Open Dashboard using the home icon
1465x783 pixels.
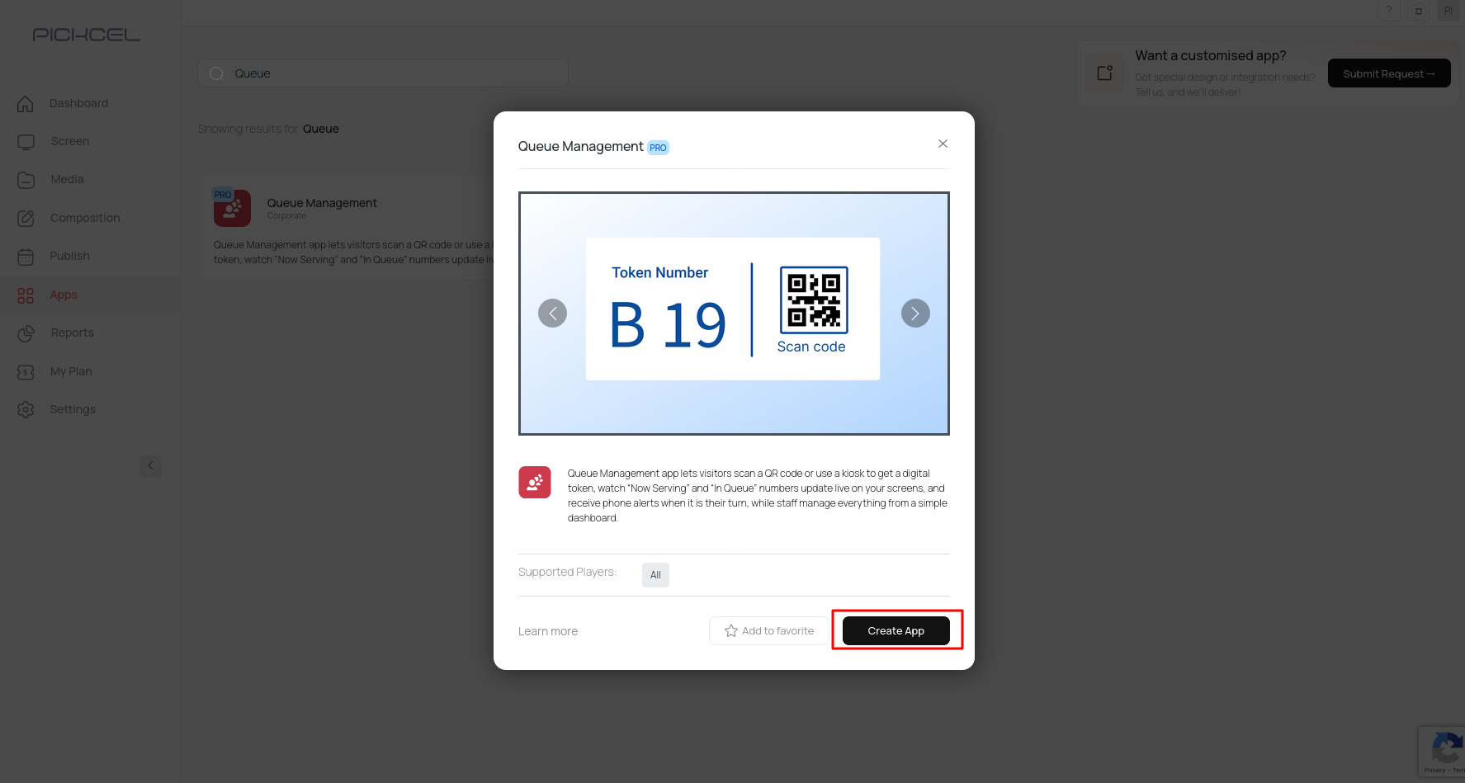(x=26, y=103)
